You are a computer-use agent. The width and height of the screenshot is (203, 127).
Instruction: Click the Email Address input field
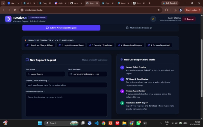click(87, 74)
